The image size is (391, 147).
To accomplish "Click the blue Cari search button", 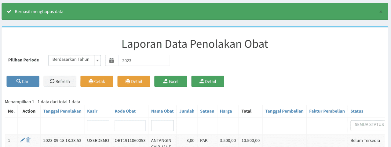I will click(23, 81).
